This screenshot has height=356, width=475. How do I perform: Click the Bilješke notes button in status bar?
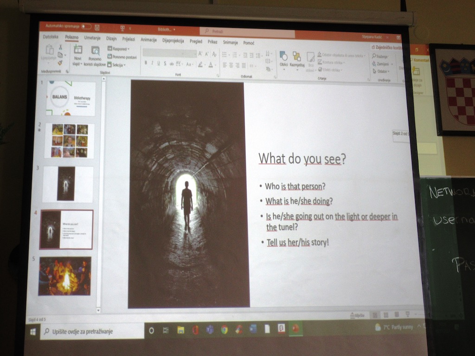coord(357,315)
